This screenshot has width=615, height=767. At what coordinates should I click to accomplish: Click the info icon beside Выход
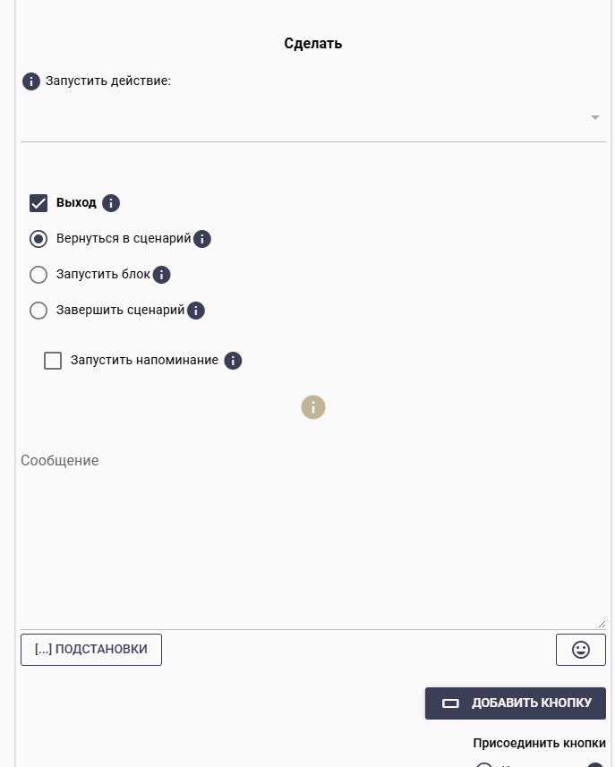click(x=111, y=203)
